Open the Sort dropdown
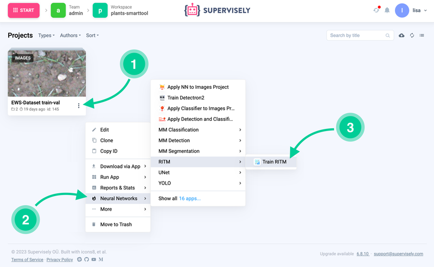The image size is (434, 267). (92, 35)
